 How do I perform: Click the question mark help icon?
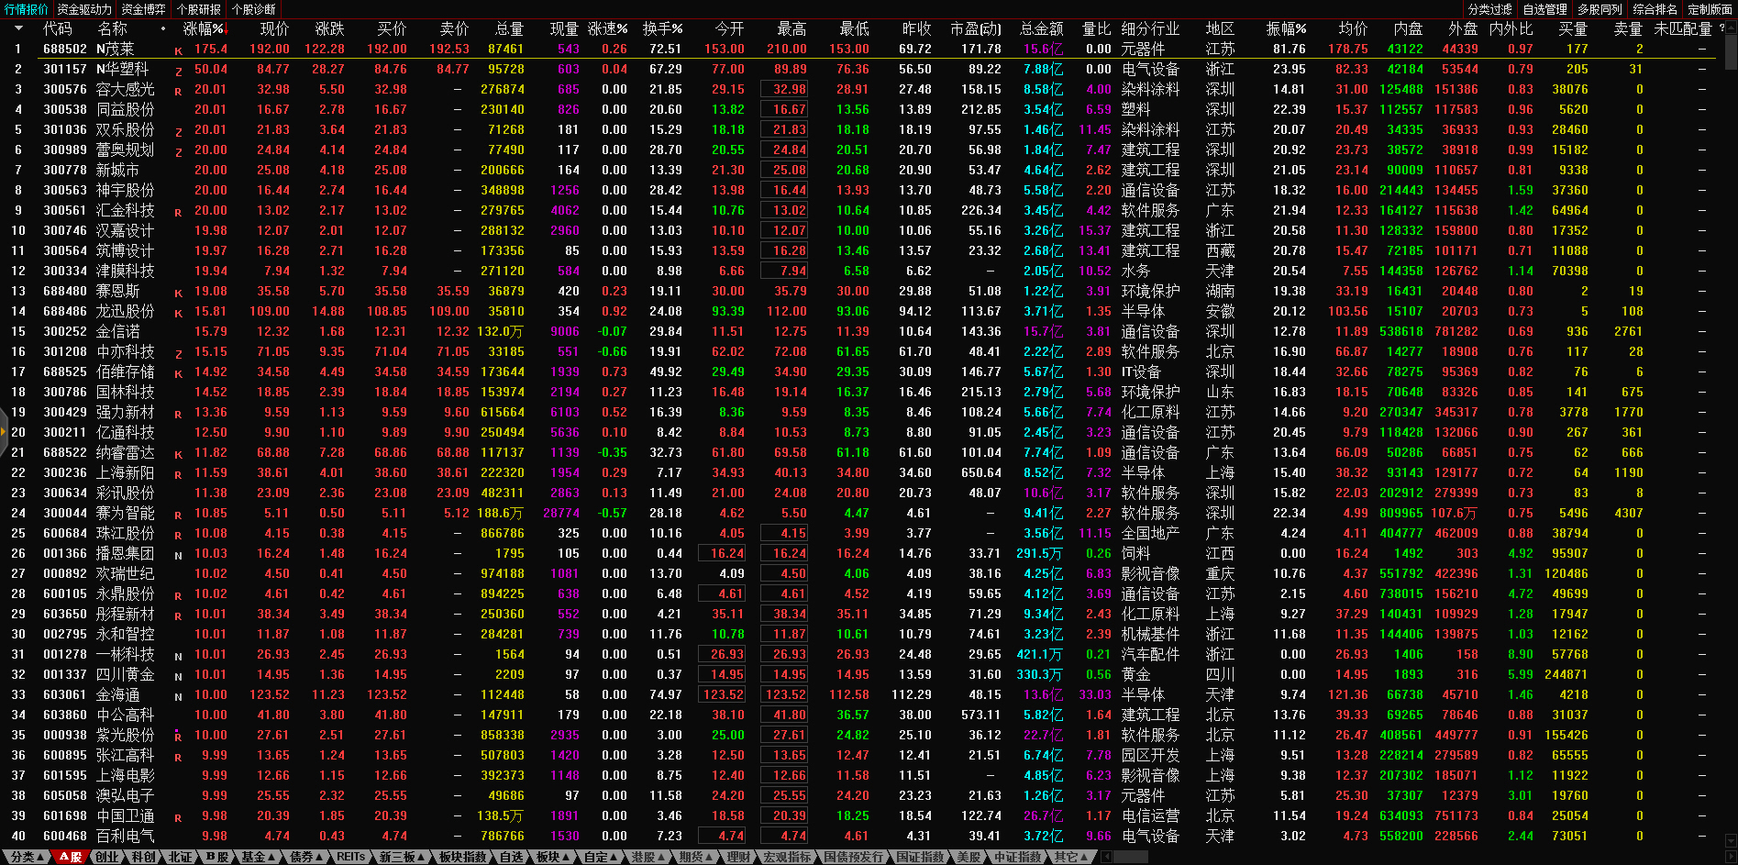click(x=1721, y=28)
